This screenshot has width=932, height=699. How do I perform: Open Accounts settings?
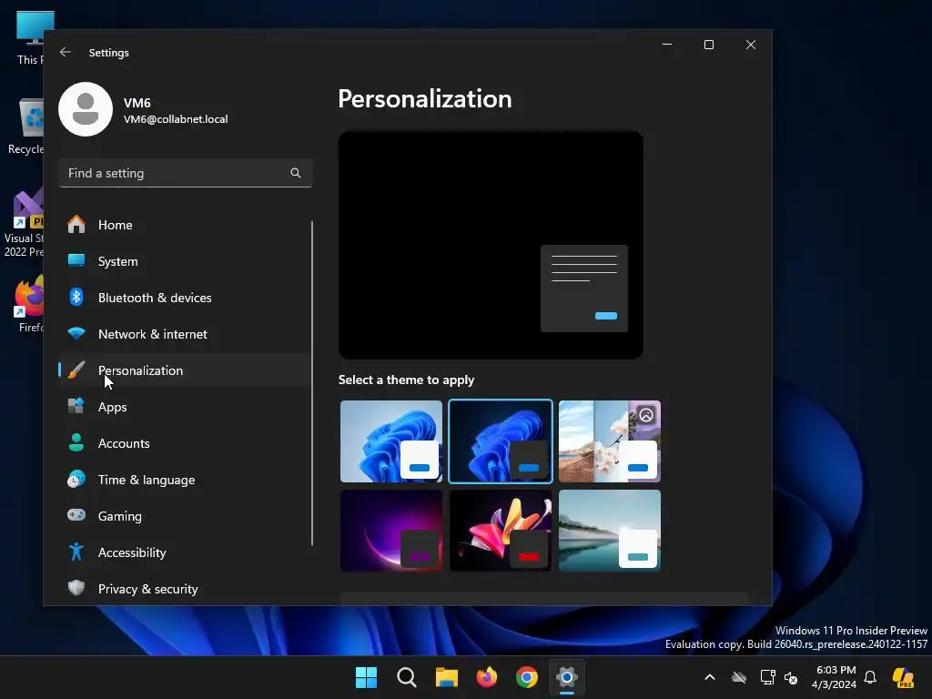(184, 443)
